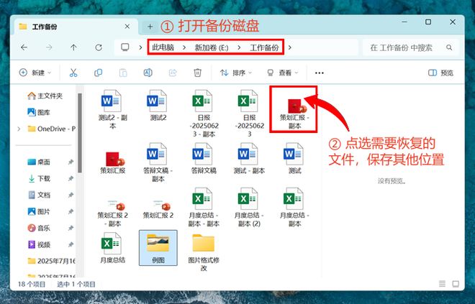Select the 策划汇报 PowerPoint file
This screenshot has width=475, height=304.
click(x=113, y=162)
